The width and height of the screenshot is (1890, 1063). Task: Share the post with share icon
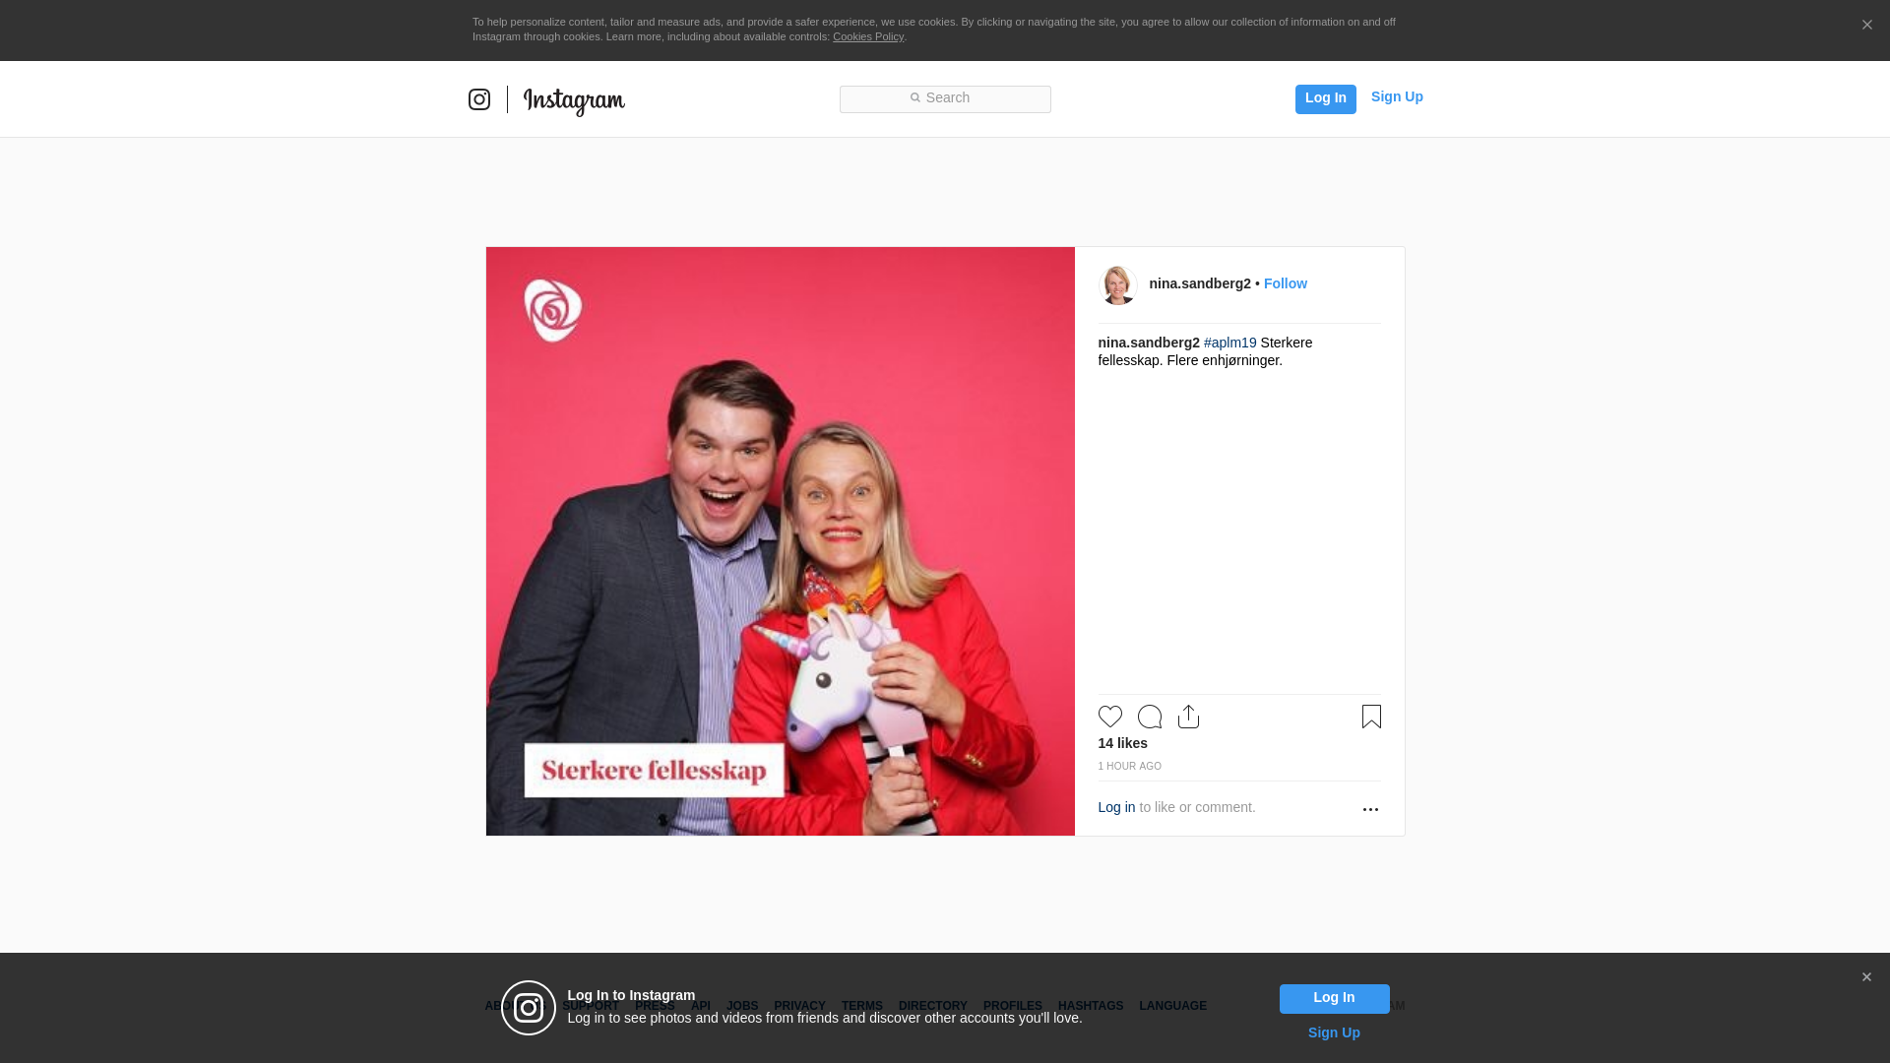coord(1188,717)
